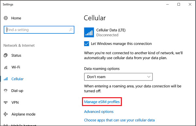Screen dimensions: 196x126
Task: Click the Status globe icon
Action: [x=6, y=55]
